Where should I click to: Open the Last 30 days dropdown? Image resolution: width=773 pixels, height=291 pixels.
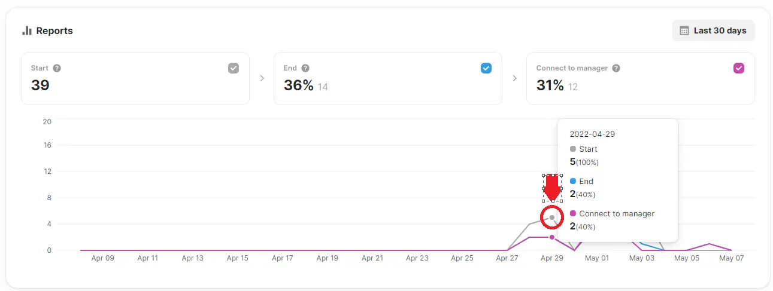pos(714,30)
